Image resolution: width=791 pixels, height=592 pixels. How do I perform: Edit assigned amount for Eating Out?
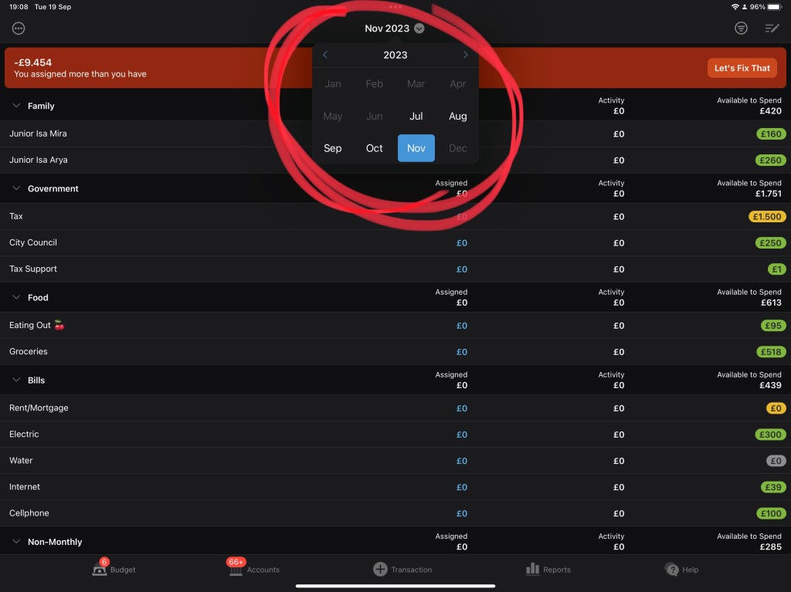462,325
